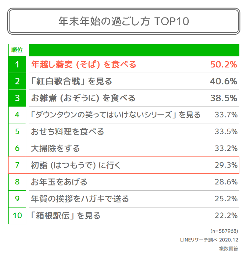This screenshot has height=257, width=247.
Task: Click the 38.5% percentage
Action: coord(224,98)
